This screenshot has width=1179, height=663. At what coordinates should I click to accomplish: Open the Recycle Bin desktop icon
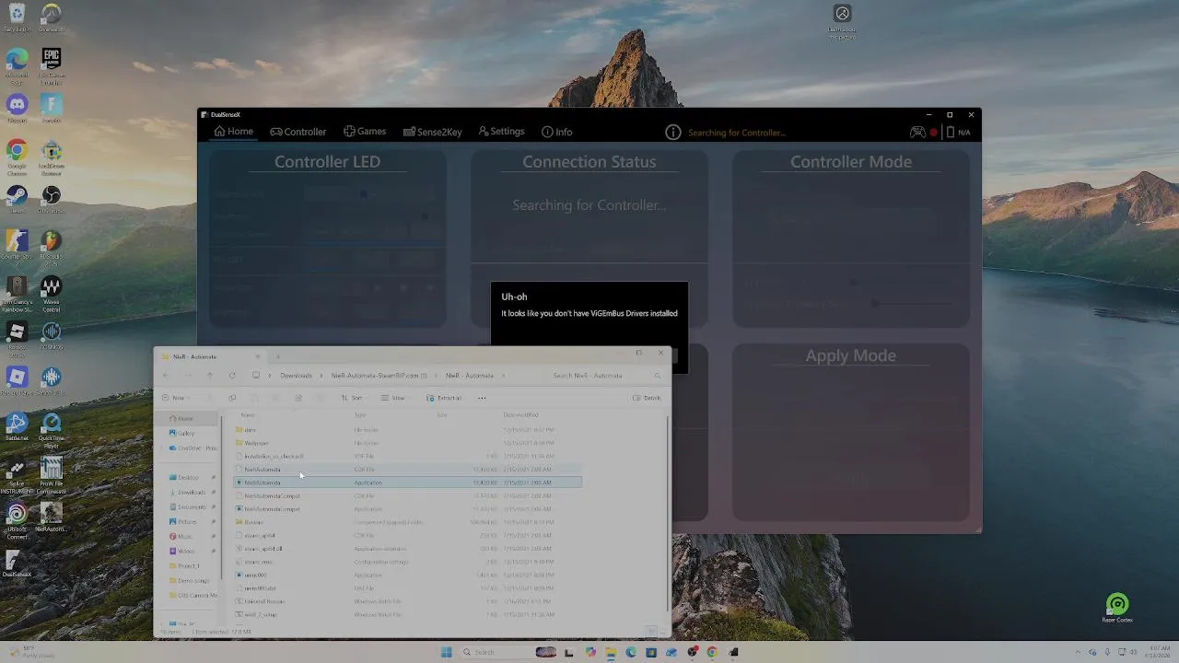tap(17, 17)
